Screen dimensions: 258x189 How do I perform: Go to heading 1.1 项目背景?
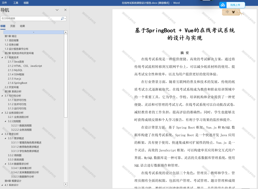[x=12, y=40]
